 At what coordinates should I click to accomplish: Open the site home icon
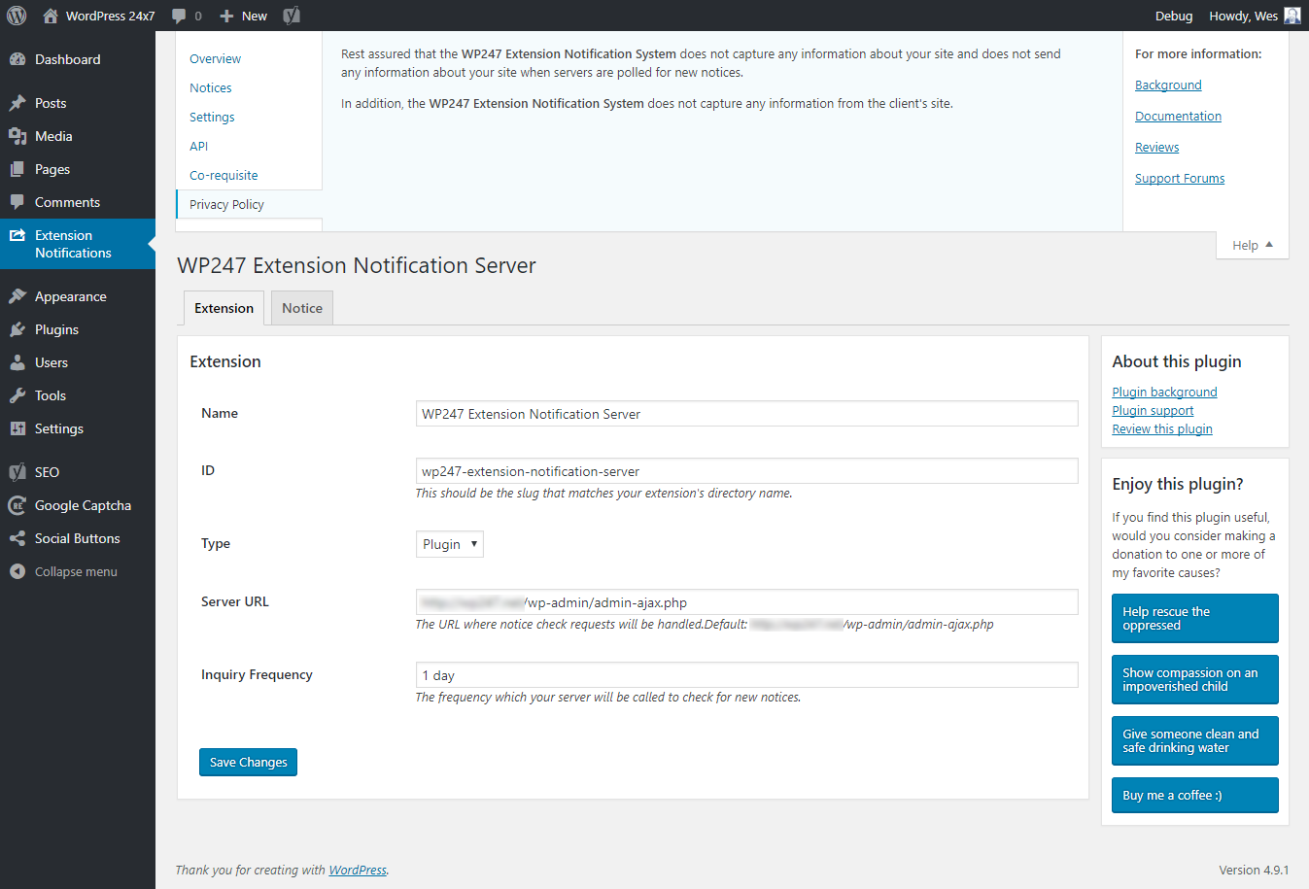click(51, 16)
